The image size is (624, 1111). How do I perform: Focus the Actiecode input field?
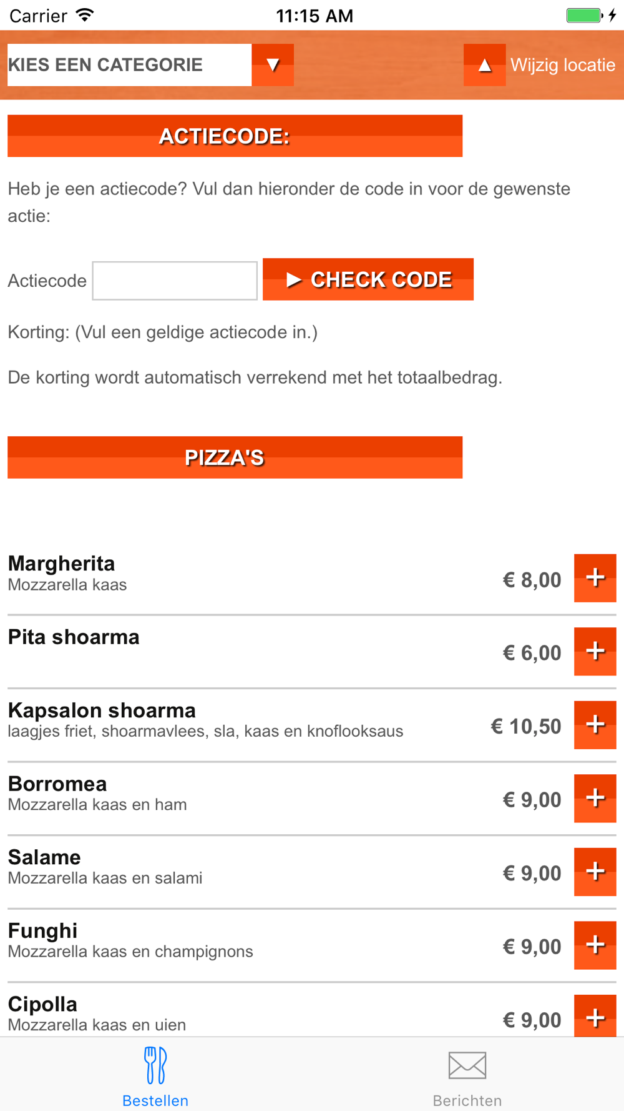click(x=175, y=281)
